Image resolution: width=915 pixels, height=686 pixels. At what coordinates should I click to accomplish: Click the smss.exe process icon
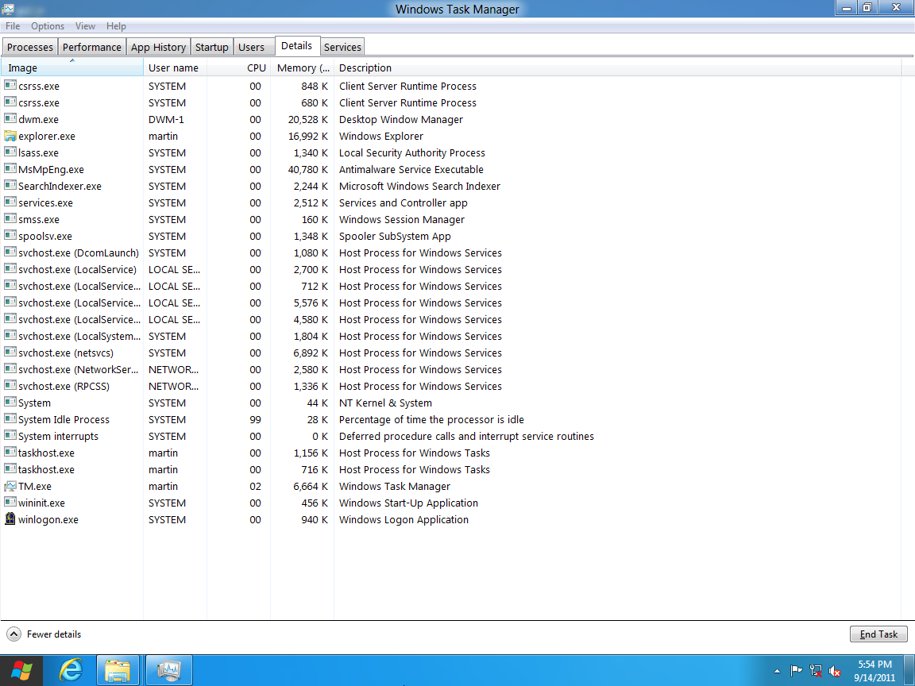click(x=10, y=219)
